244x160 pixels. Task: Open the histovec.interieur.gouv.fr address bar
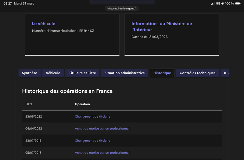pos(122,9)
